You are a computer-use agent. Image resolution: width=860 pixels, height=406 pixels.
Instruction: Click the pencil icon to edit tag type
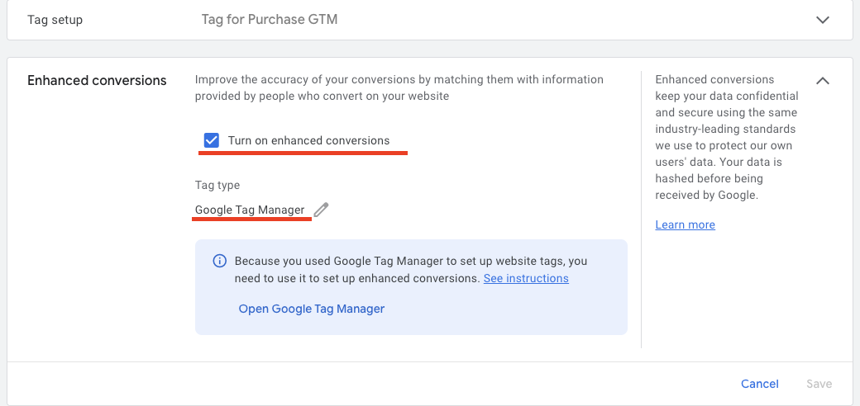(x=322, y=210)
